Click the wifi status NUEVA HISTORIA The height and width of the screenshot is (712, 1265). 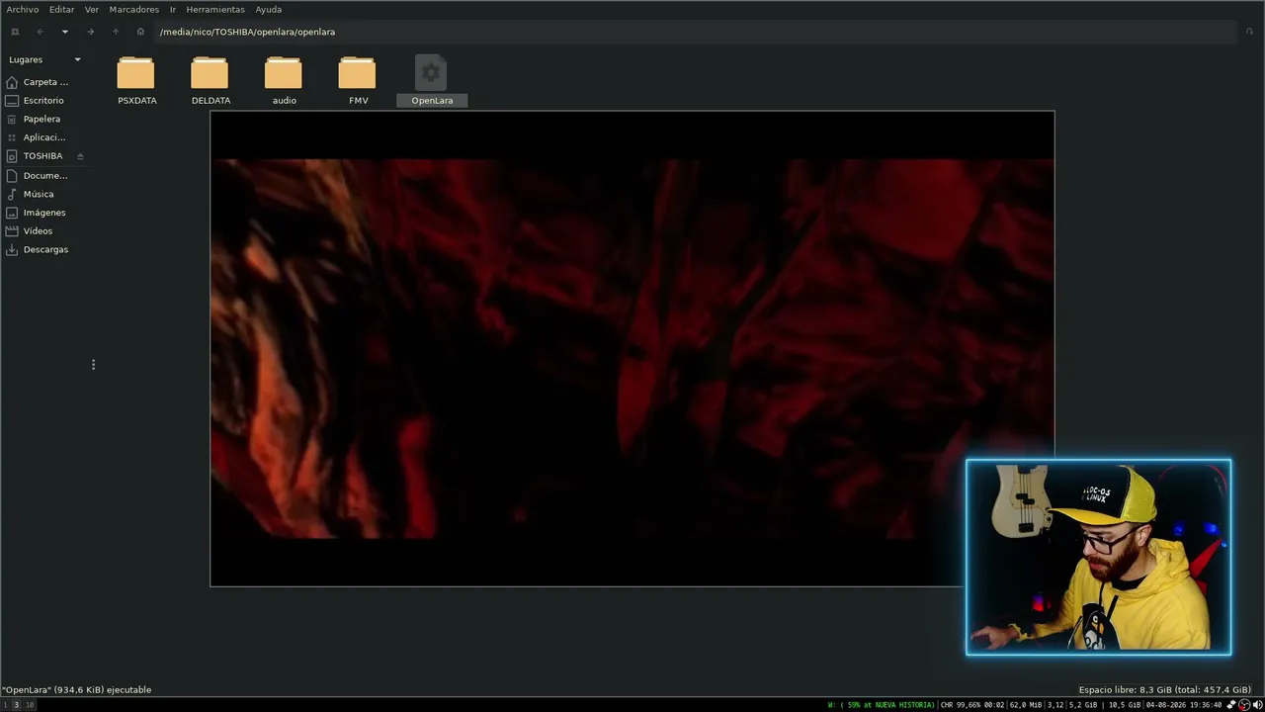882,705
